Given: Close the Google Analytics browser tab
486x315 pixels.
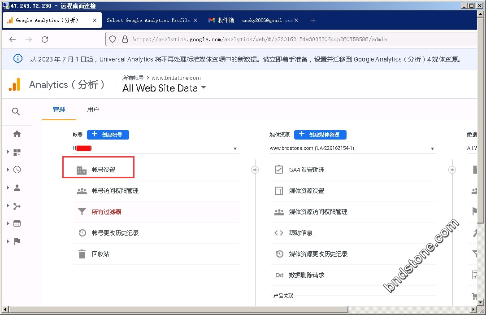Looking at the screenshot, I should click(95, 20).
